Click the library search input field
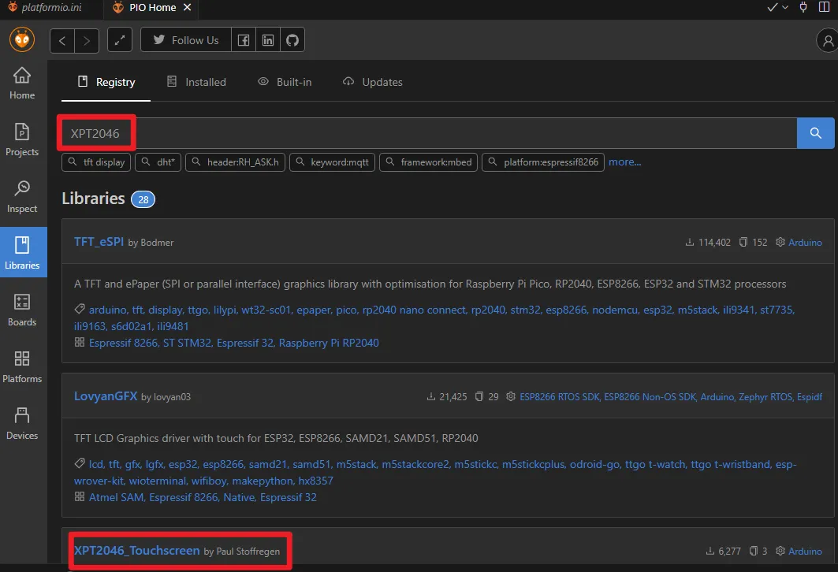 click(x=429, y=133)
